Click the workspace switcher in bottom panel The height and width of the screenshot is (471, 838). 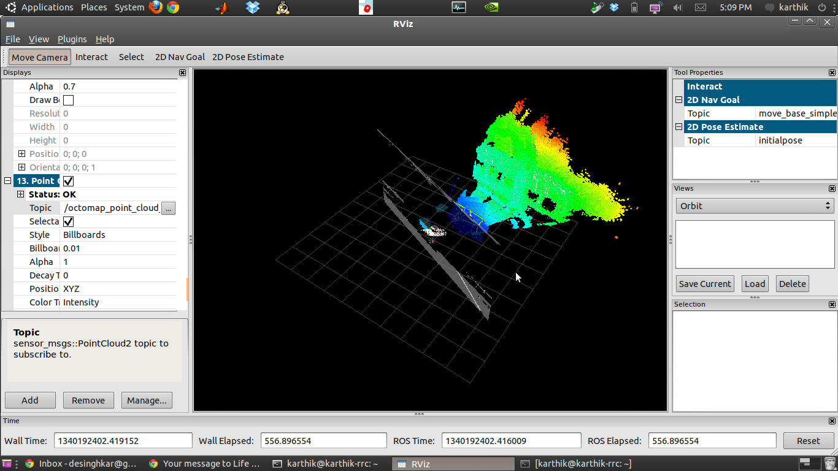pos(809,464)
